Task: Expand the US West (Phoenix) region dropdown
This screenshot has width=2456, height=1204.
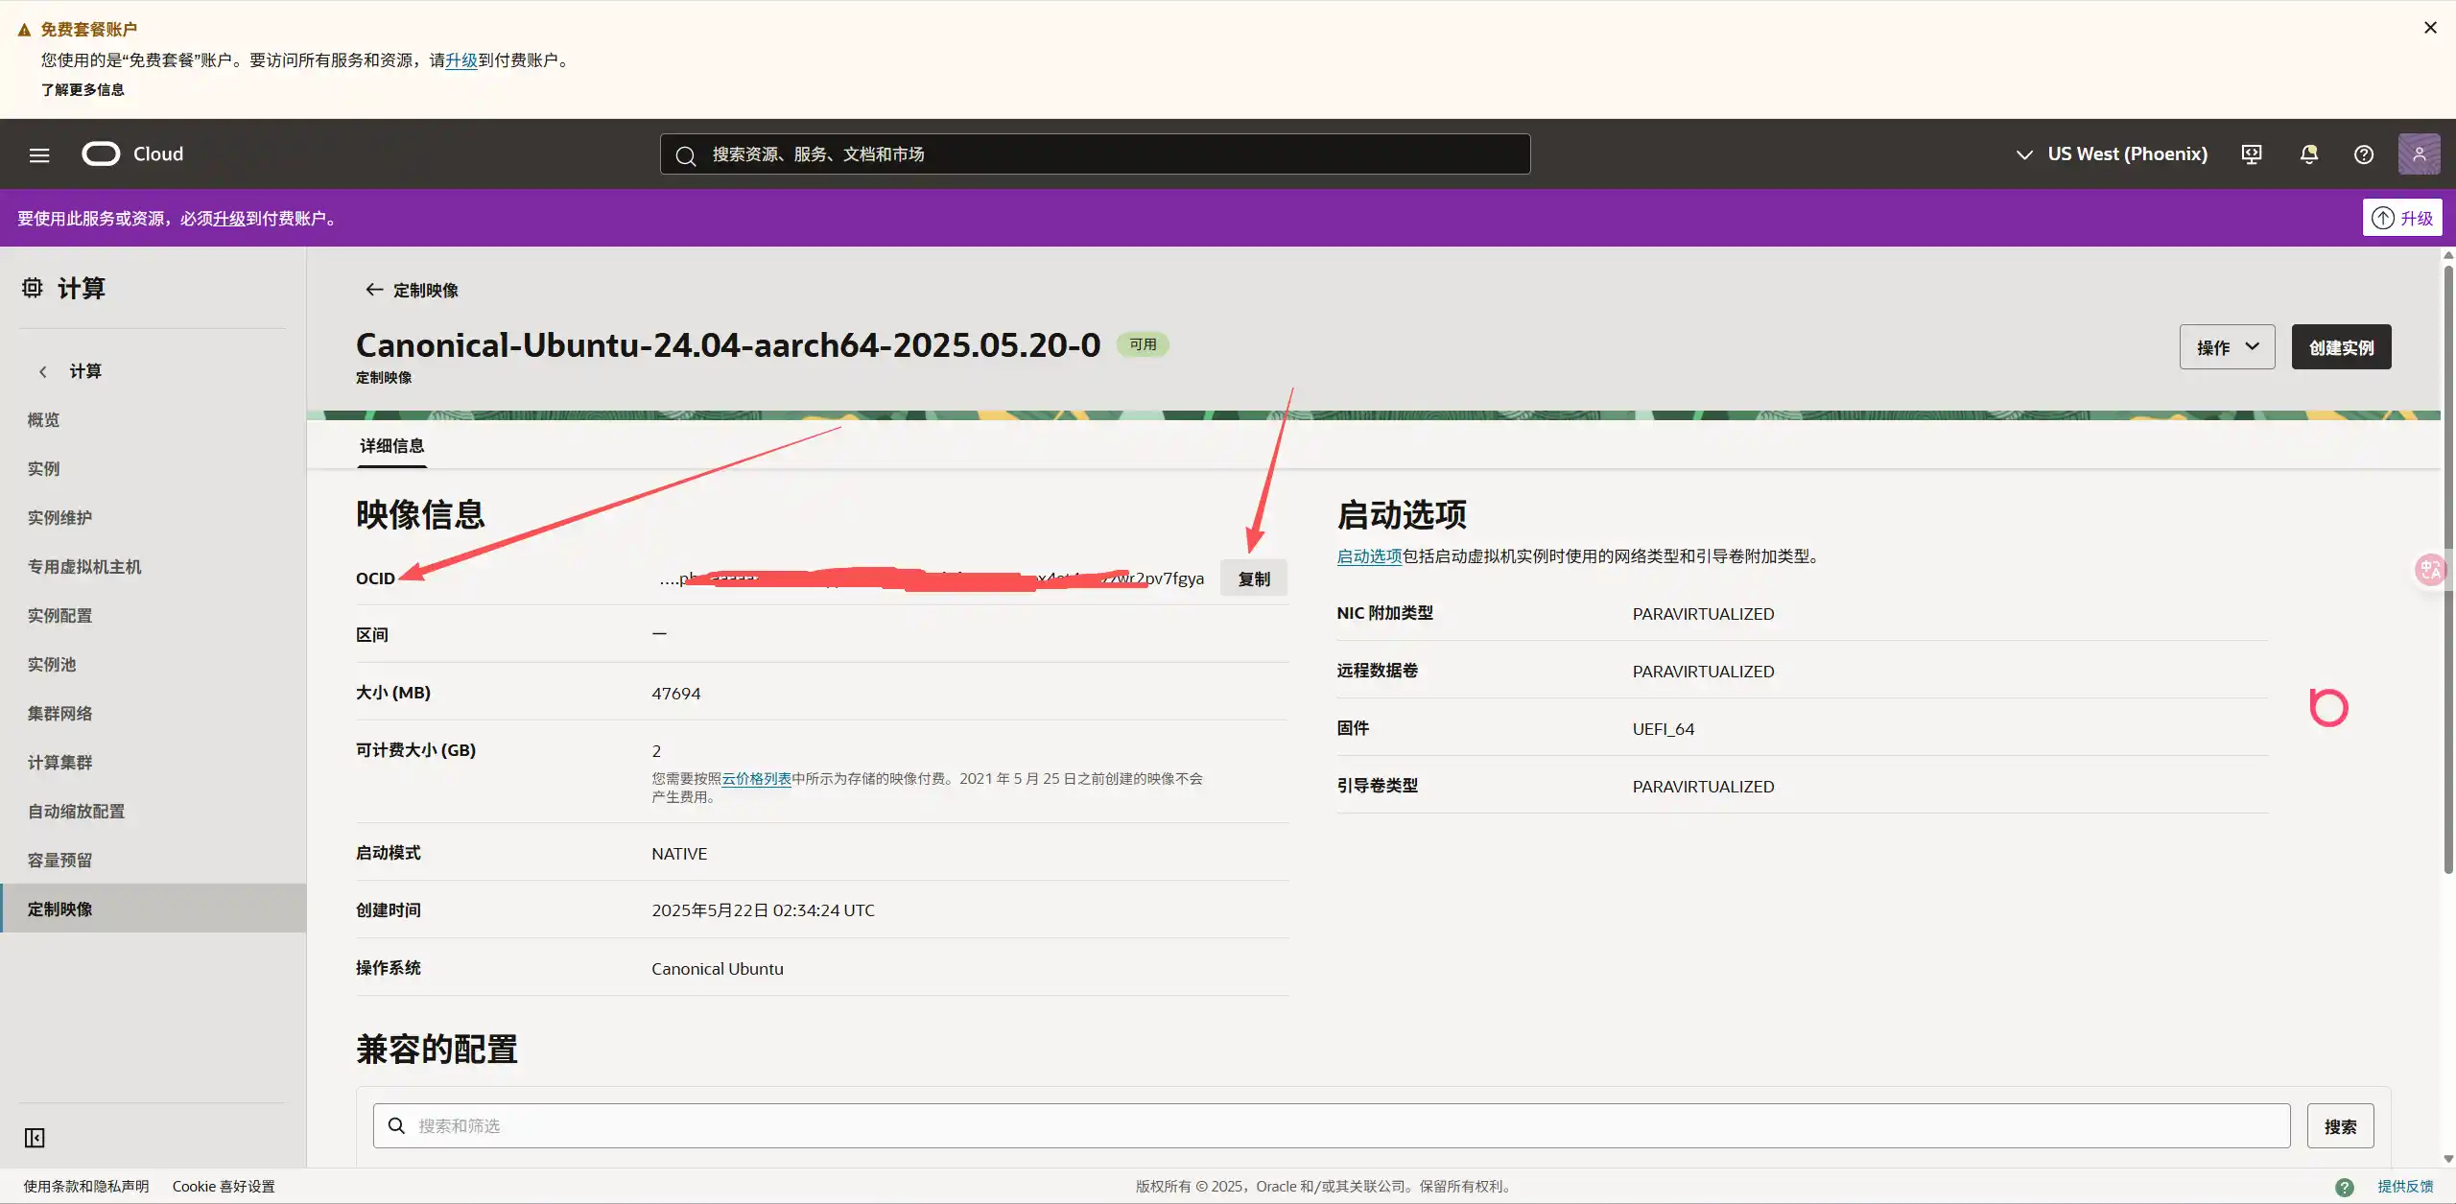Action: click(x=2112, y=154)
